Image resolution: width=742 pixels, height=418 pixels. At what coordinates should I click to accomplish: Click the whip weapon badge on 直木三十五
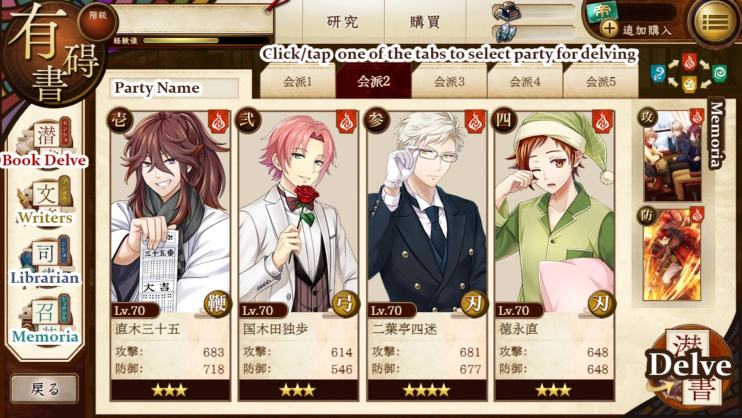218,304
